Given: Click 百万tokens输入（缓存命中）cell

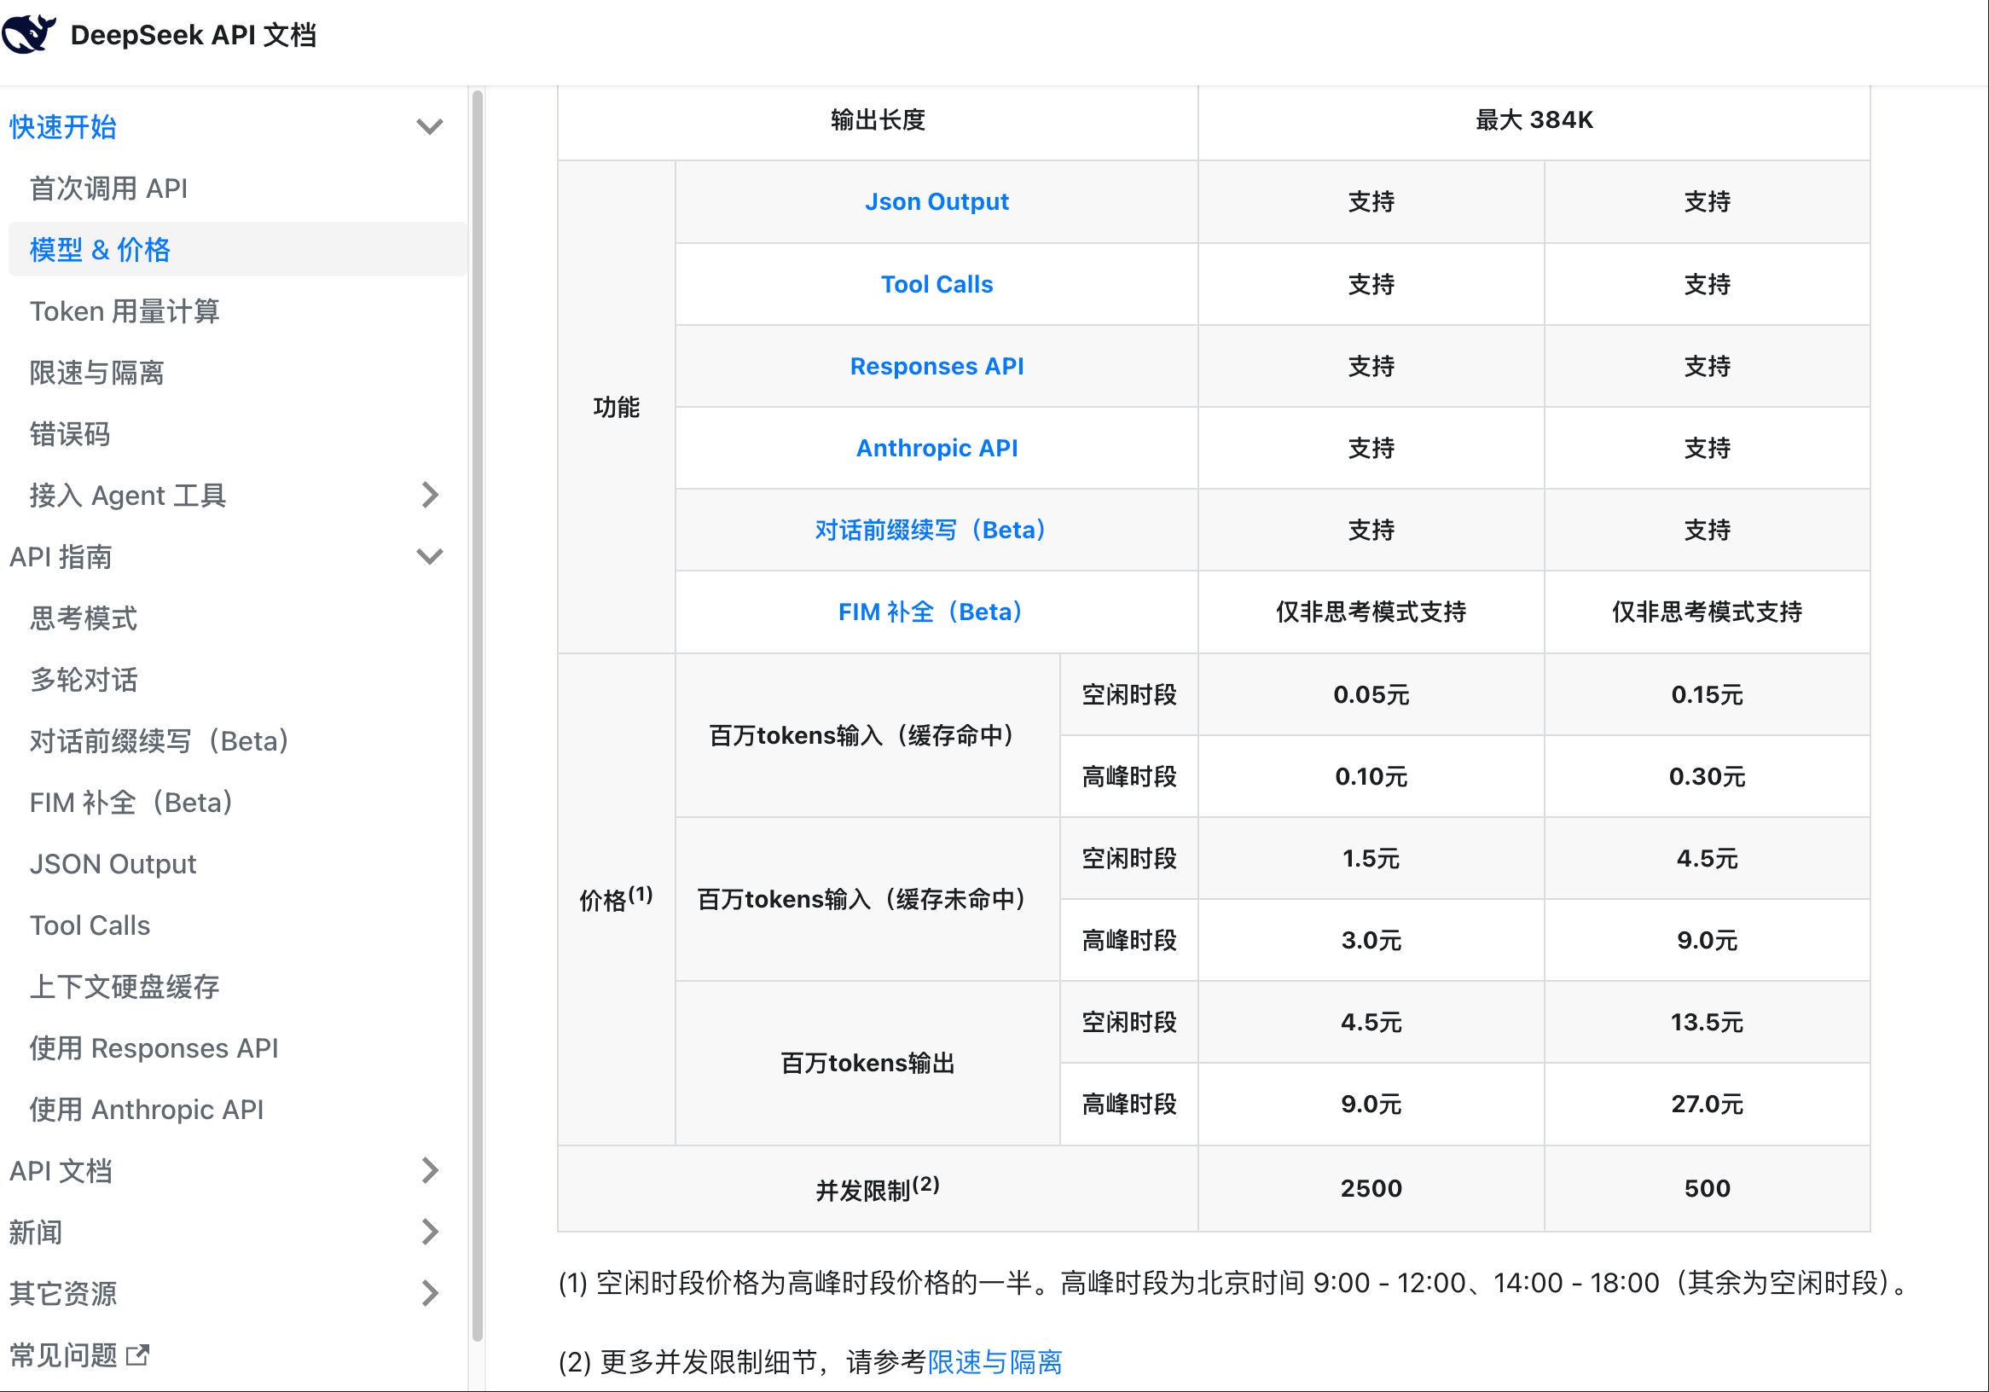Looking at the screenshot, I should tap(867, 735).
